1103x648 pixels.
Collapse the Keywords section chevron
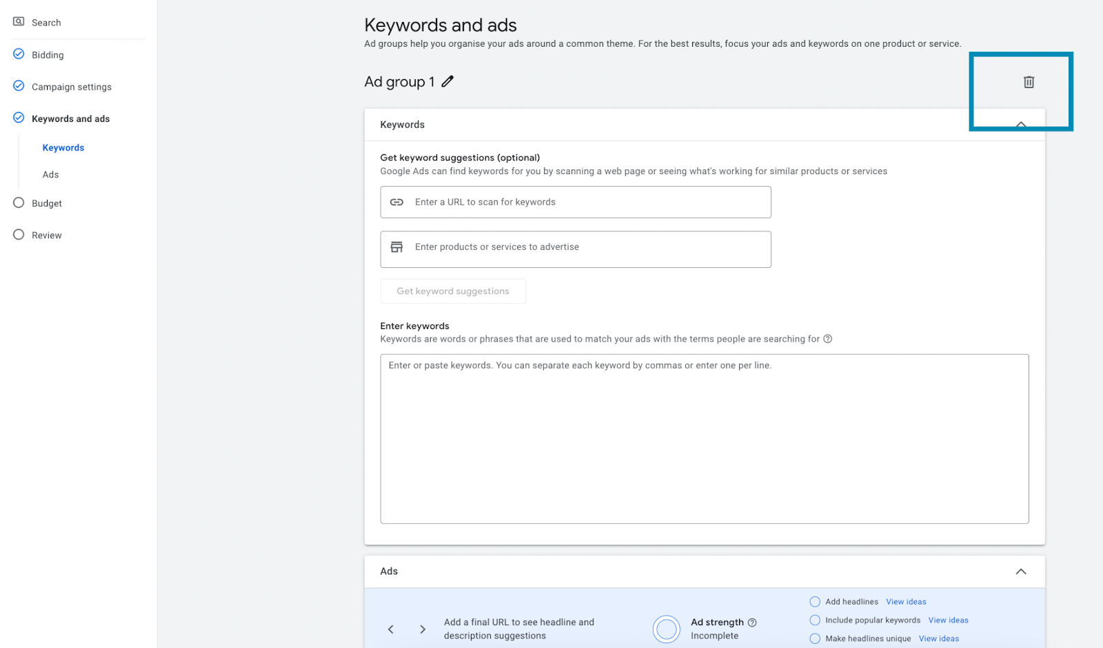[x=1021, y=125]
